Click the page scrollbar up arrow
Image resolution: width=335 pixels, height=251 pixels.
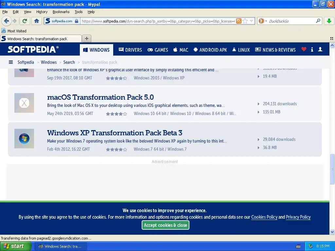pyautogui.click(x=332, y=45)
